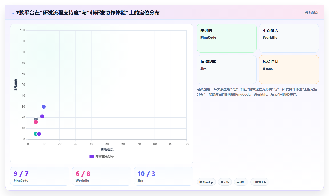Click the 数据卡片 chip star icon

click(254, 182)
